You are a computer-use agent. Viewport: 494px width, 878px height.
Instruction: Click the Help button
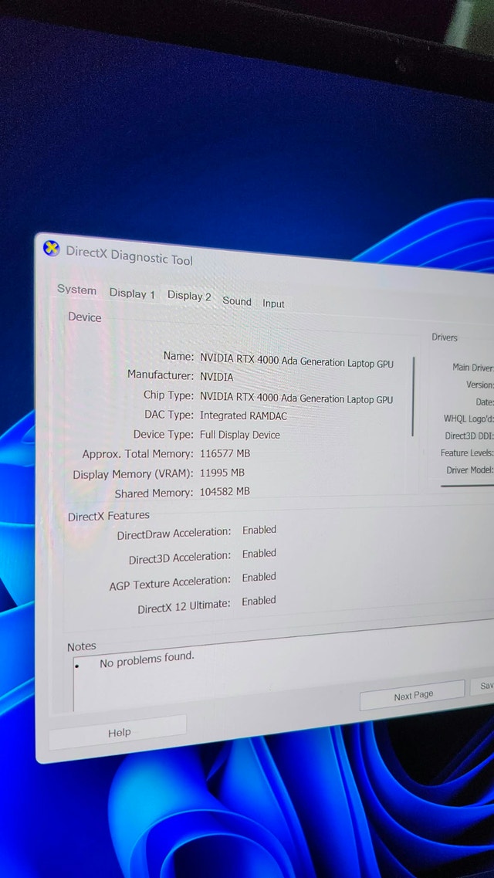click(119, 732)
